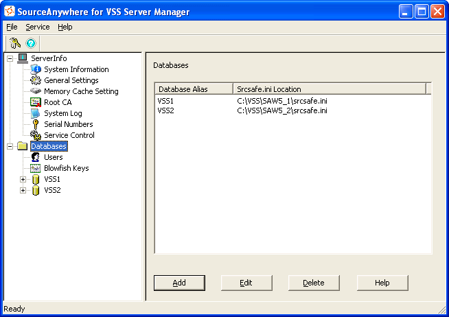The image size is (449, 317).
Task: Select Memory Cache Setting in tree
Action: click(81, 91)
